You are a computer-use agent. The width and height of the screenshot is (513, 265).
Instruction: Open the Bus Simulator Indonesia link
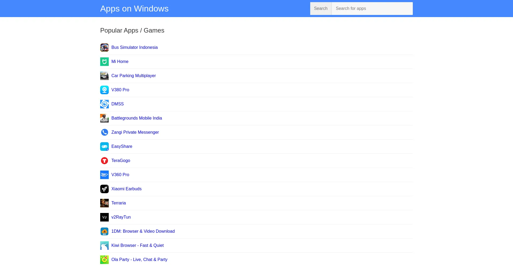(134, 47)
